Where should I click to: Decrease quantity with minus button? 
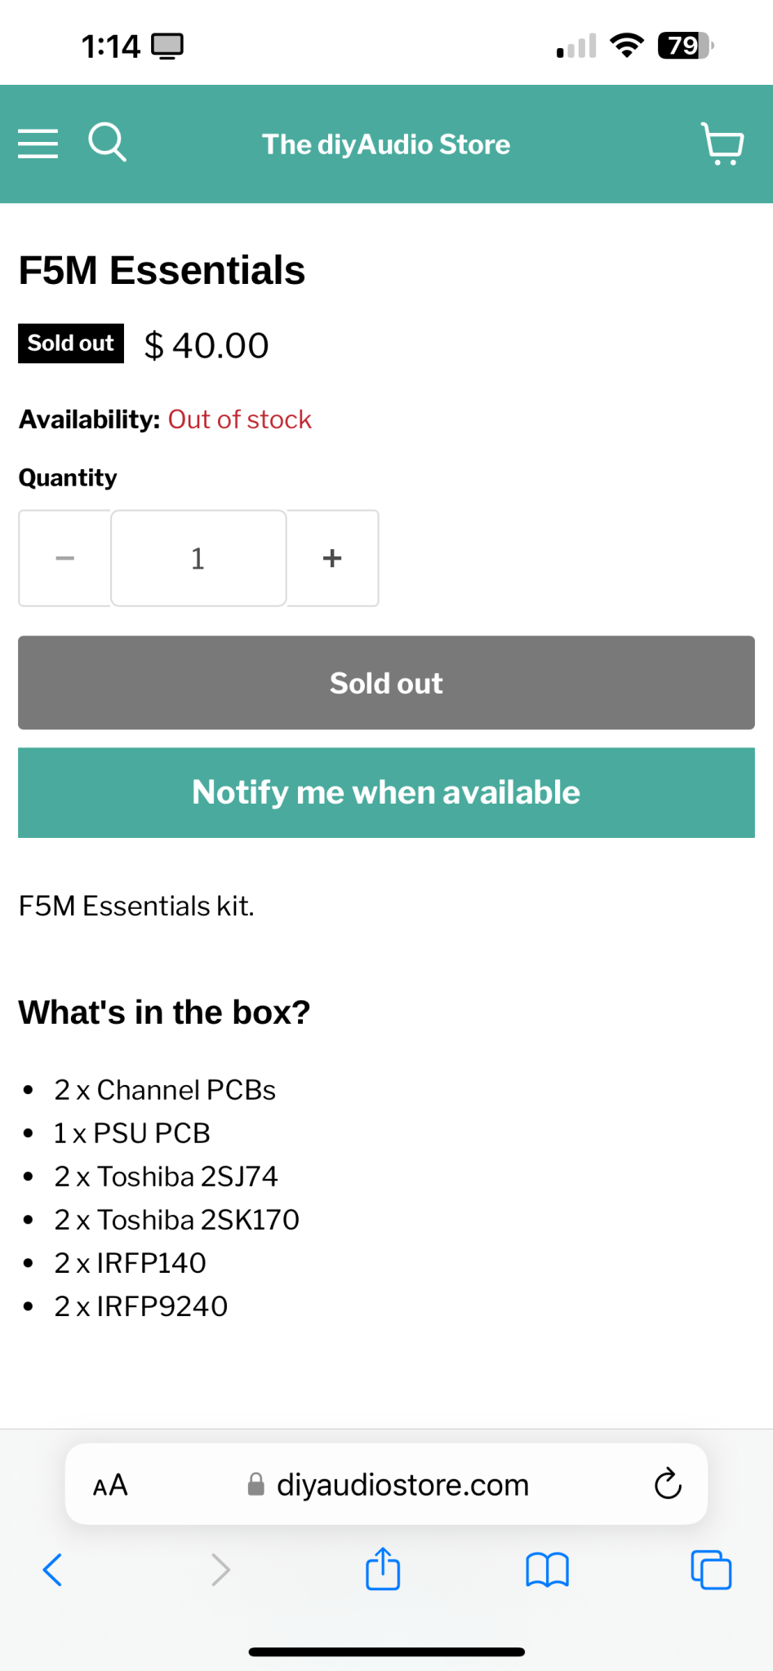(x=64, y=558)
